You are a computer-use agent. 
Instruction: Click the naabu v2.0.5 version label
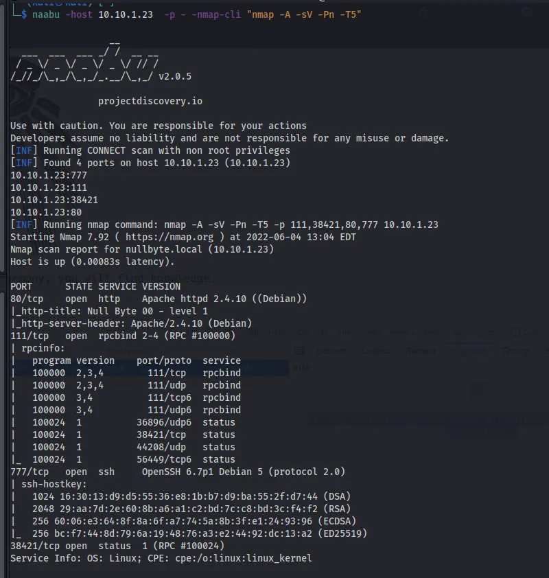point(174,76)
